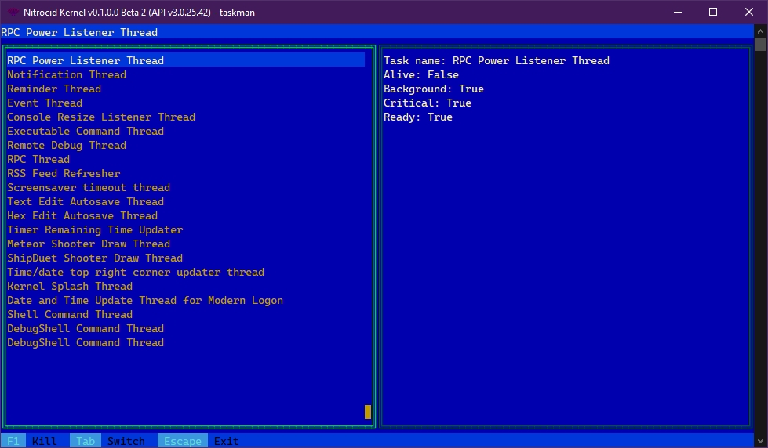
Task: Select the Notification Thread task
Action: pos(67,75)
